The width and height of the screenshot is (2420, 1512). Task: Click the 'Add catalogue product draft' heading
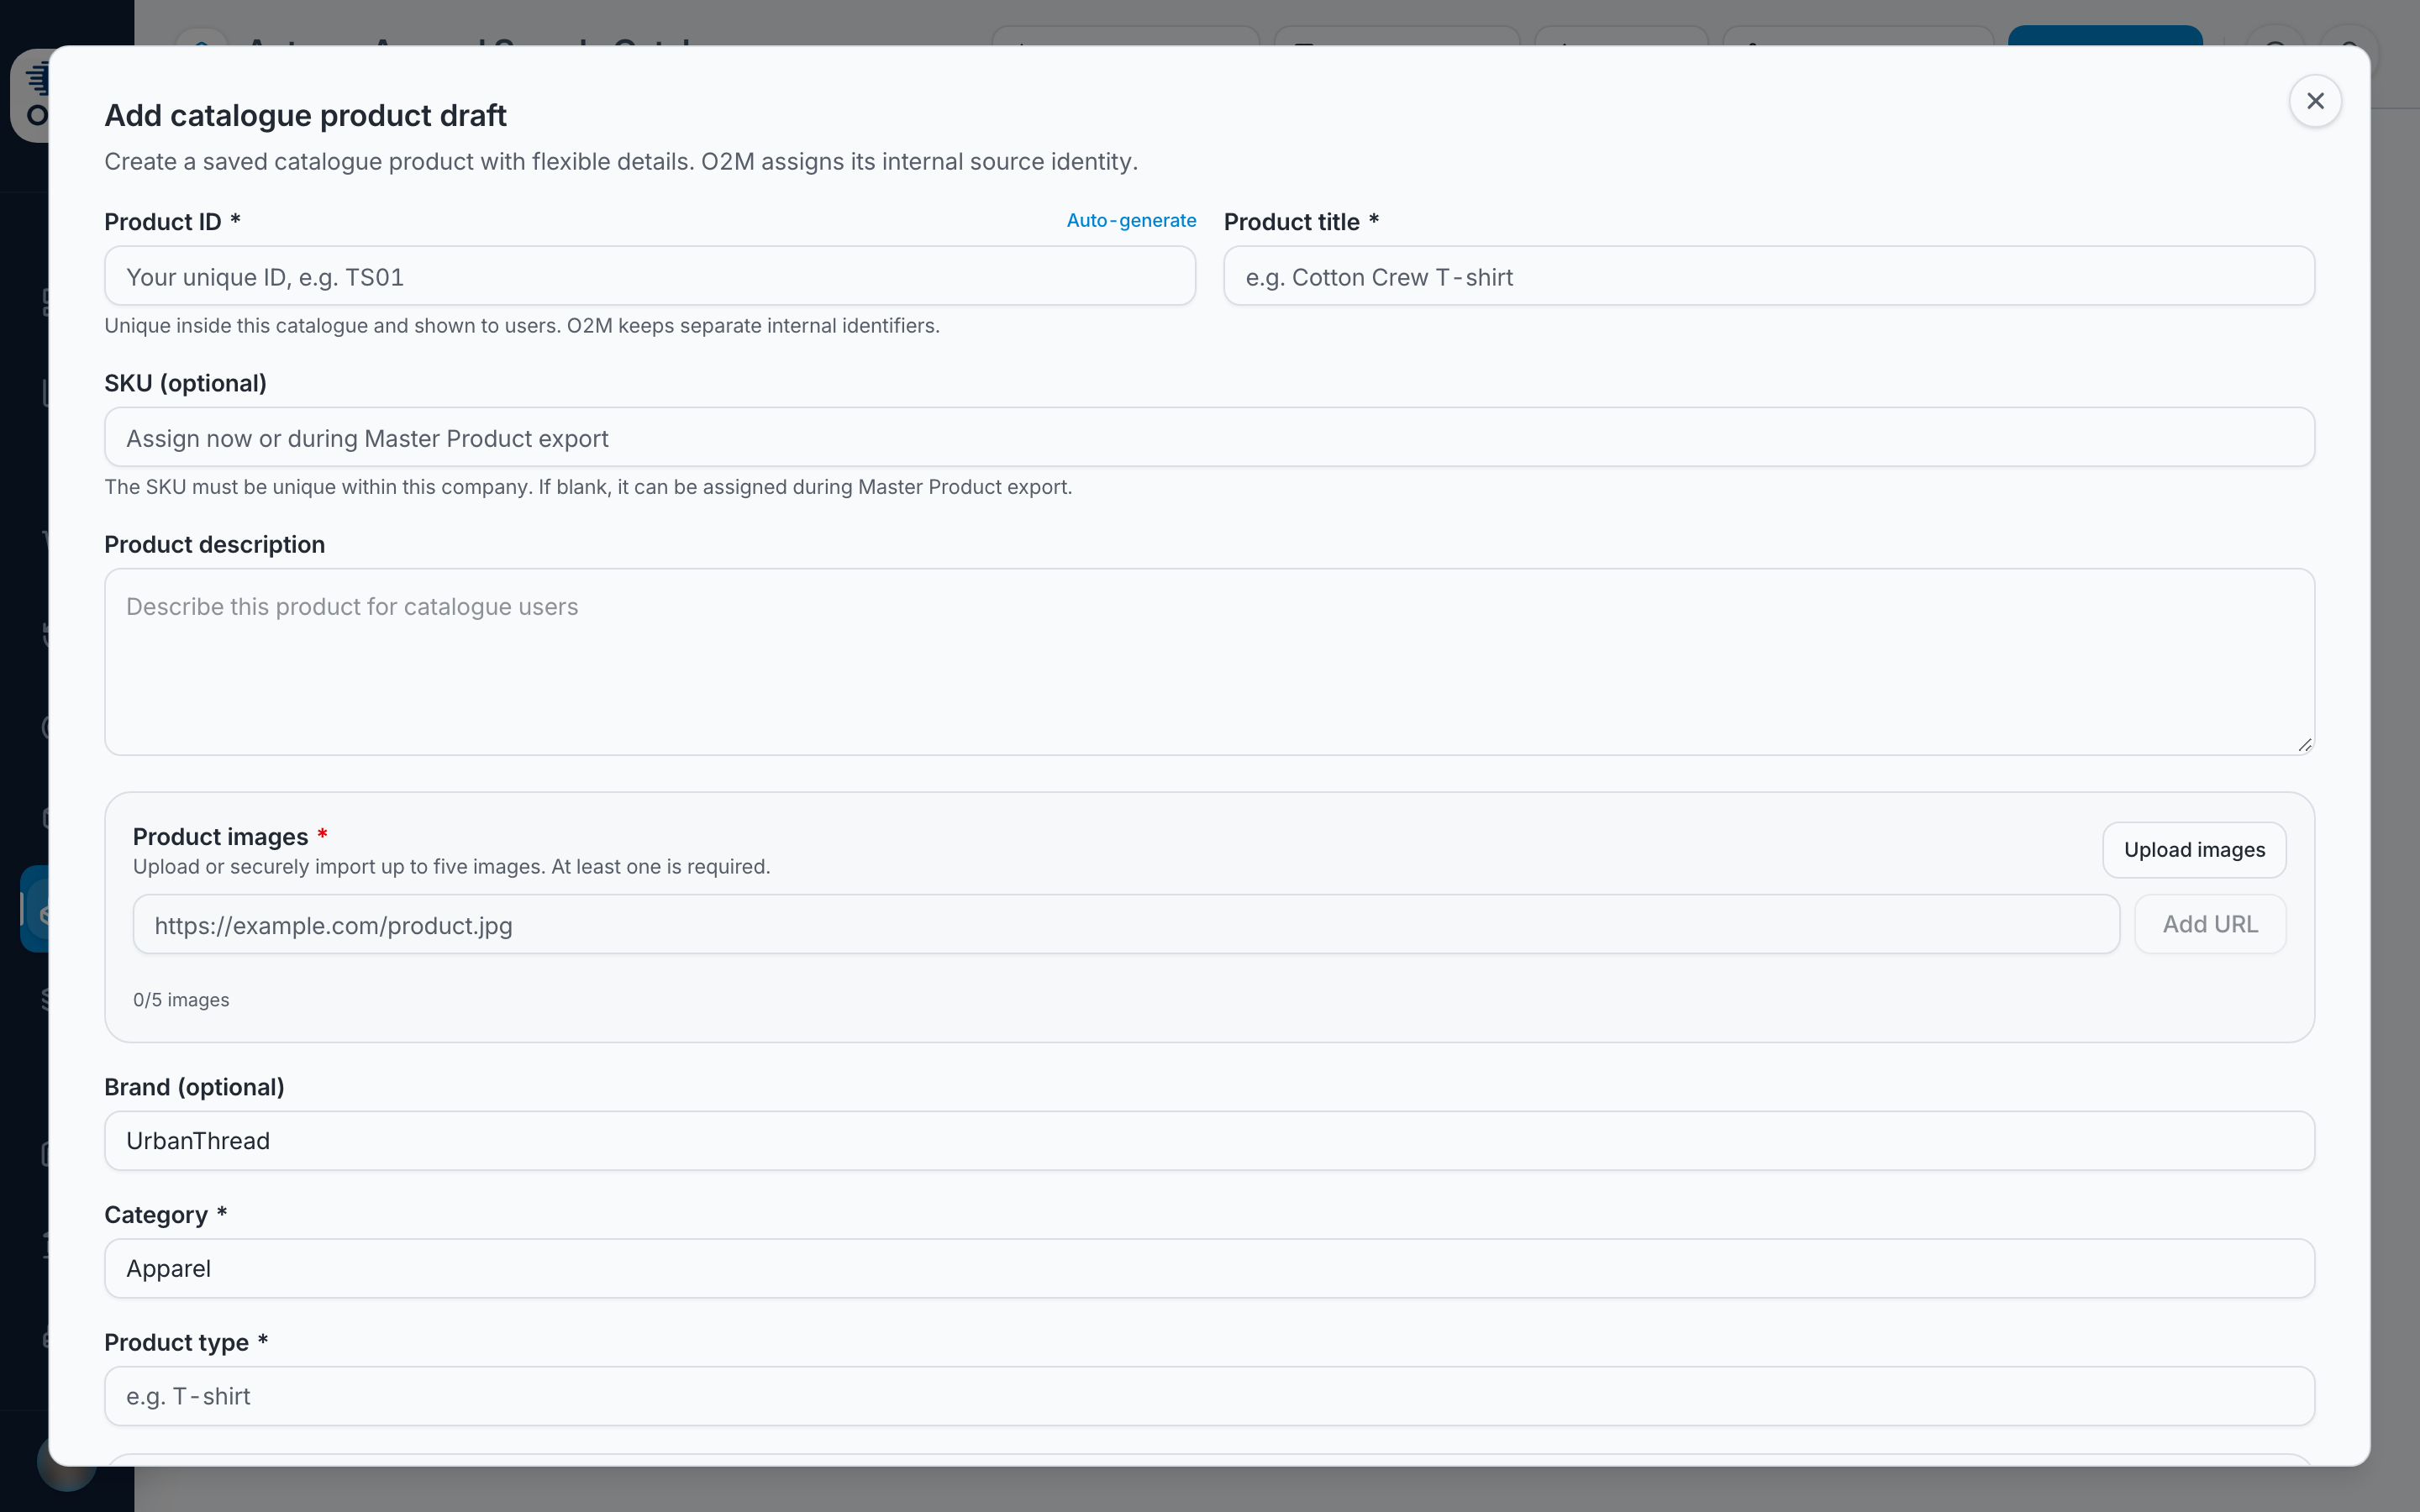[305, 115]
